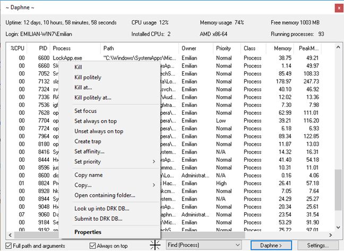Click memory value 53.29
Screen dimensions: 344x251
pyautogui.click(x=285, y=222)
